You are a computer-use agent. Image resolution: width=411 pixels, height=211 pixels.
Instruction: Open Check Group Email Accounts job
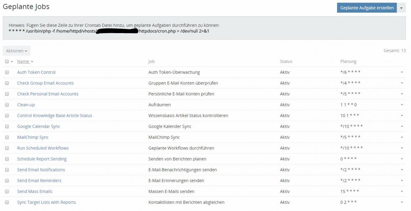point(45,83)
